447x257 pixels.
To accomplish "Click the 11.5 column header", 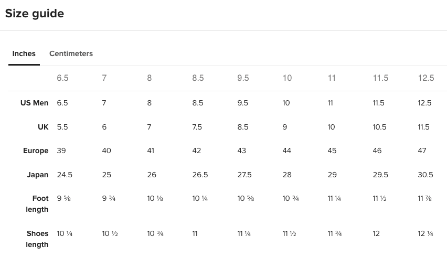I will tap(380, 78).
